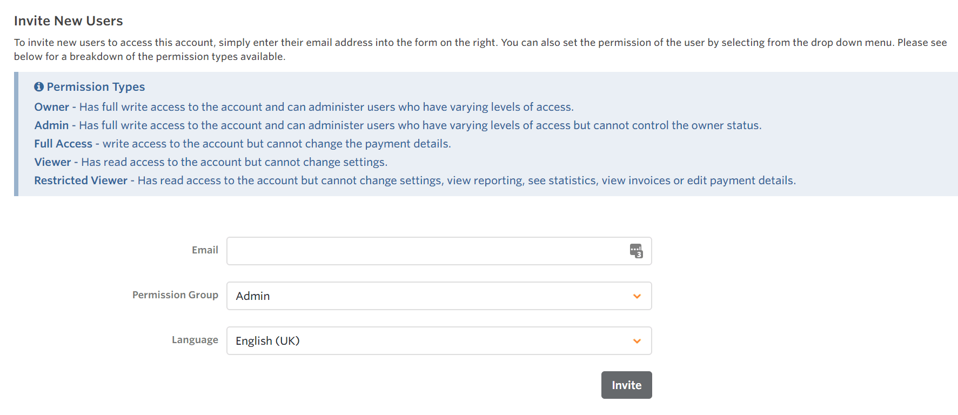958x415 pixels.
Task: Select the bold Admin term in permission list
Action: 52,125
